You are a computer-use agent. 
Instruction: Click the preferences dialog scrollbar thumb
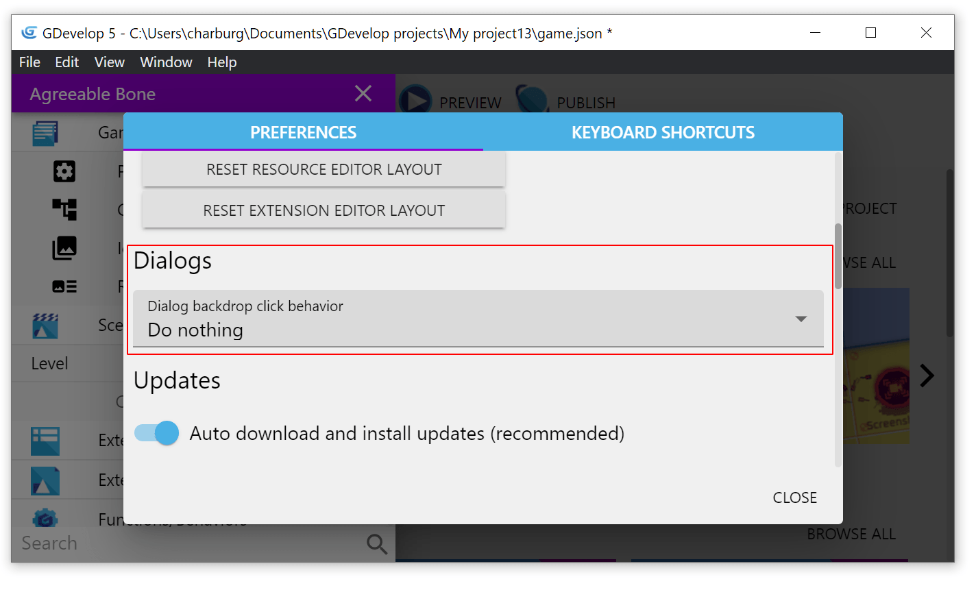point(838,256)
